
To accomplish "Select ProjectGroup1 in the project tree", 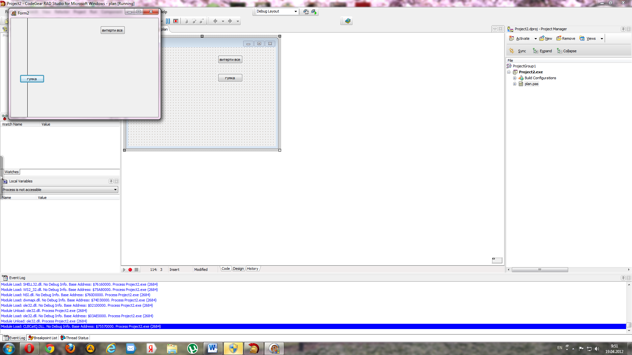I will point(524,66).
